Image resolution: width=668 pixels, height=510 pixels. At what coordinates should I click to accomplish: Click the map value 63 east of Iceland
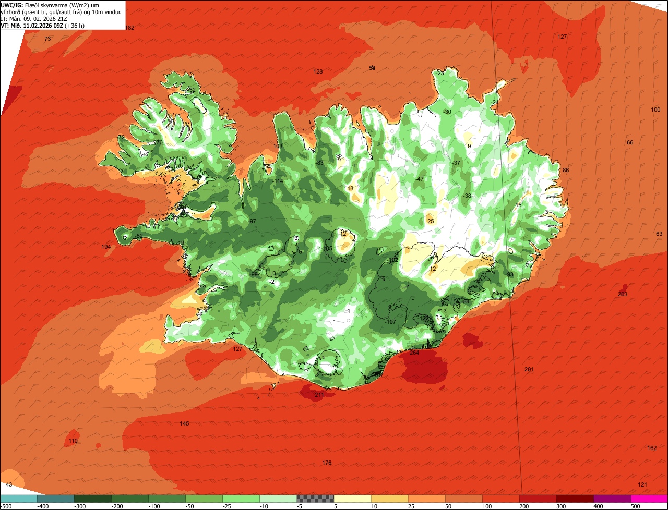tap(659, 234)
